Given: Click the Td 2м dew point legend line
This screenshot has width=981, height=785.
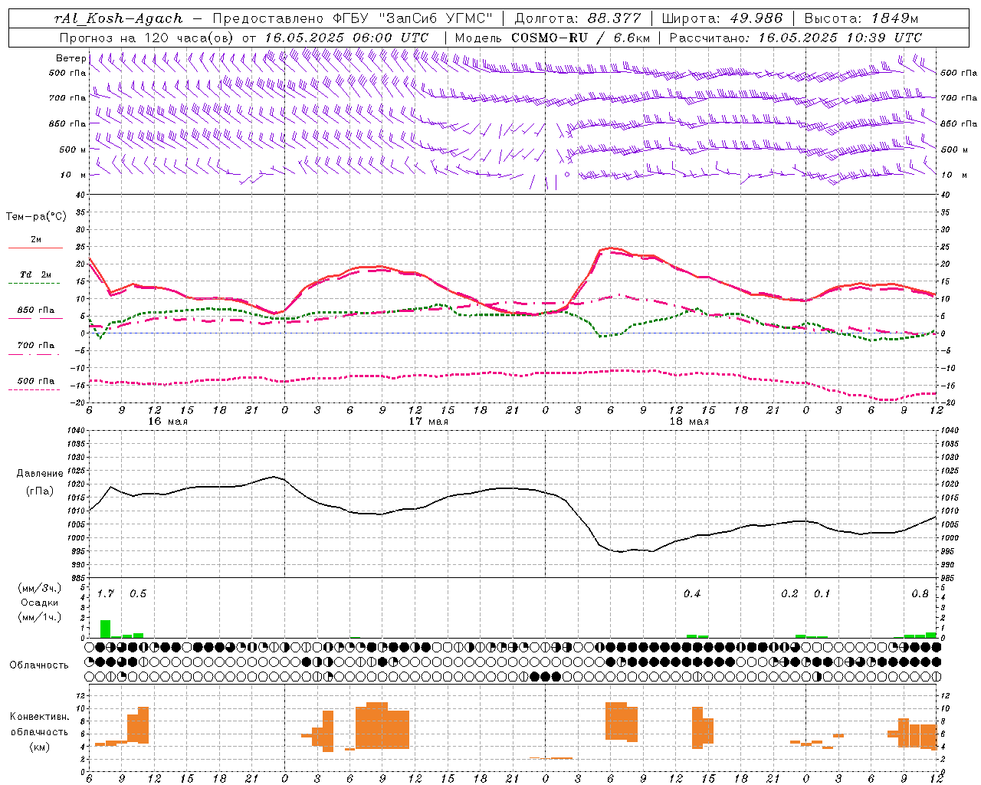Looking at the screenshot, I should [35, 284].
